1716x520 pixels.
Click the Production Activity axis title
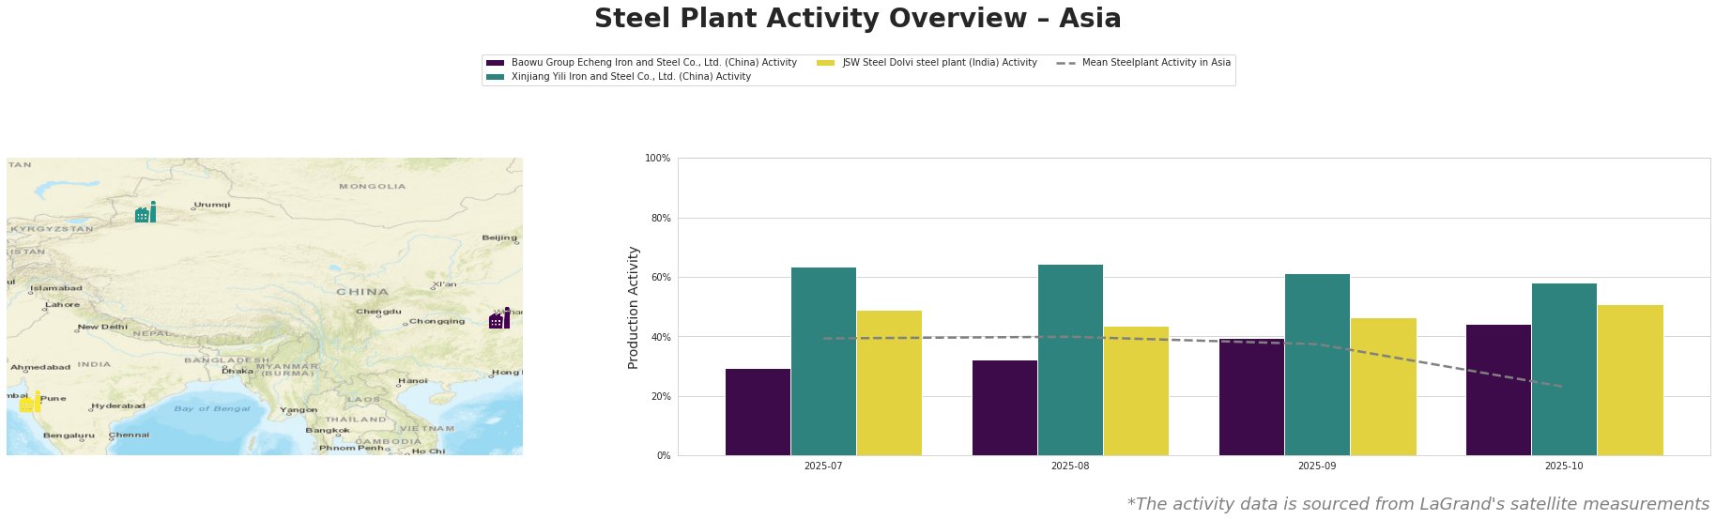(634, 307)
